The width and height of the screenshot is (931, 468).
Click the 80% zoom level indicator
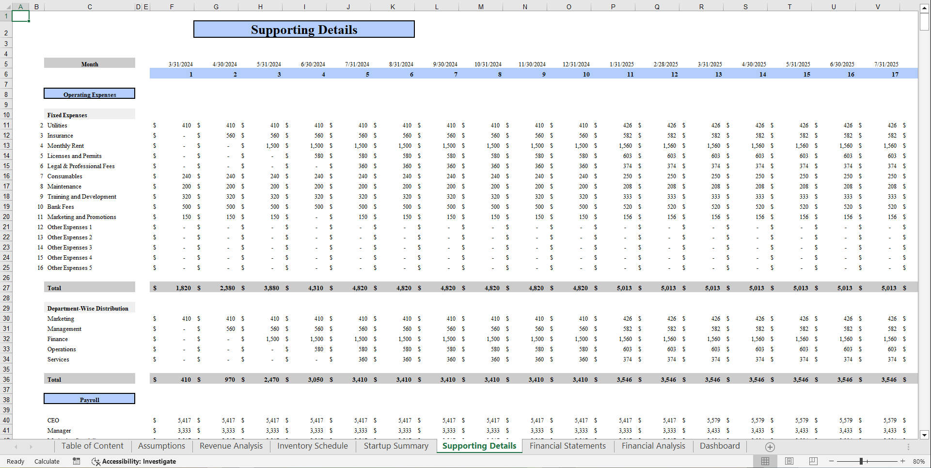(x=918, y=461)
